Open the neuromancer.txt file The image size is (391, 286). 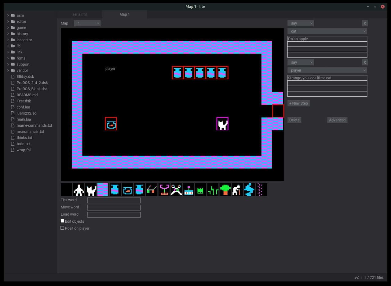(30, 132)
